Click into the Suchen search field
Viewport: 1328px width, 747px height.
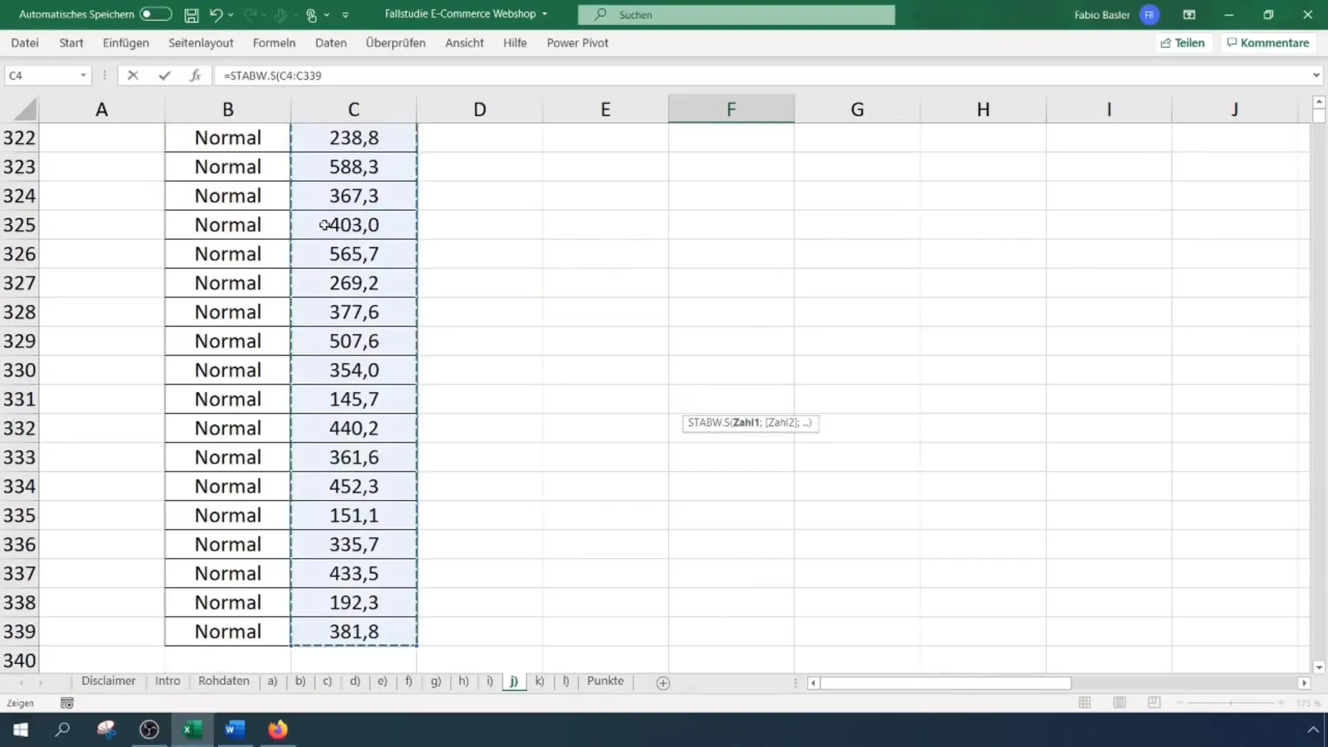(736, 15)
